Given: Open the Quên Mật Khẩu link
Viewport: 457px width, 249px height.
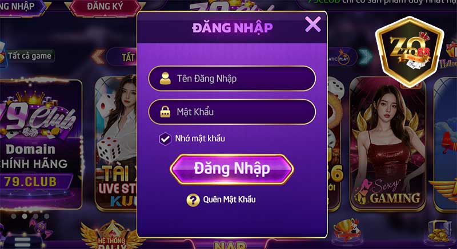Looking at the screenshot, I should point(230,199).
